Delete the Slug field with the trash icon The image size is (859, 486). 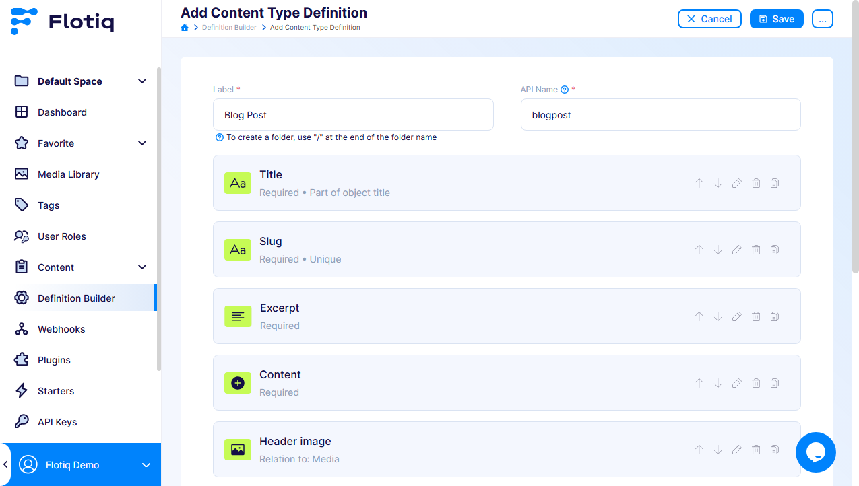tap(755, 249)
